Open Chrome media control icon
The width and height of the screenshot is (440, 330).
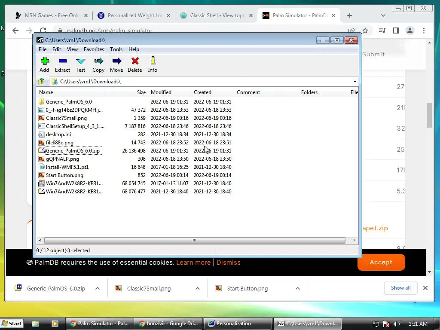(382, 31)
